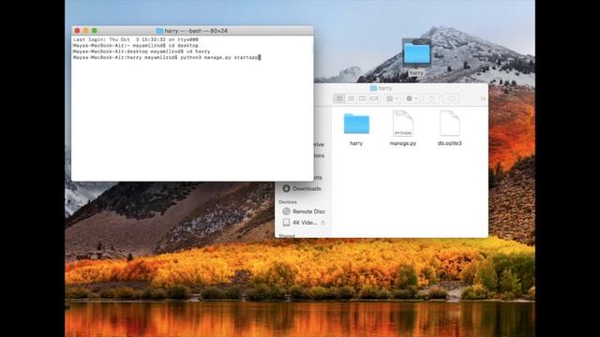
Task: Zoom Terminal window with green button
Action: coord(94,31)
